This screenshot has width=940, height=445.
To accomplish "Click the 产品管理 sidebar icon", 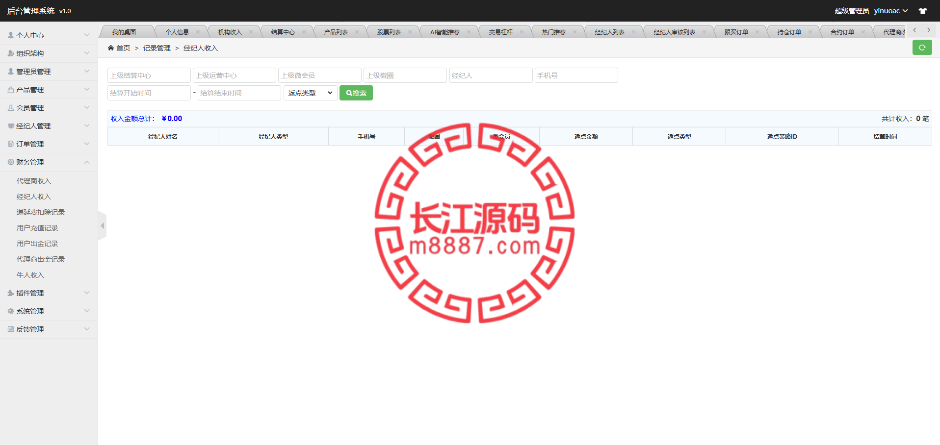I will (x=11, y=90).
